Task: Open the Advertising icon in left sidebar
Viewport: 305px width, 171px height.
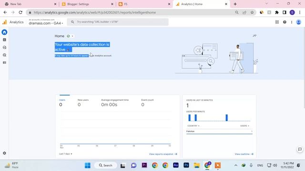Action: tap(4, 55)
